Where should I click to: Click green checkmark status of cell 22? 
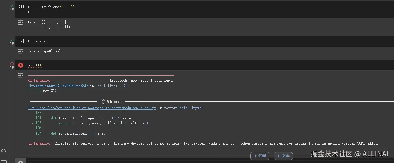pyautogui.click(x=12, y=40)
